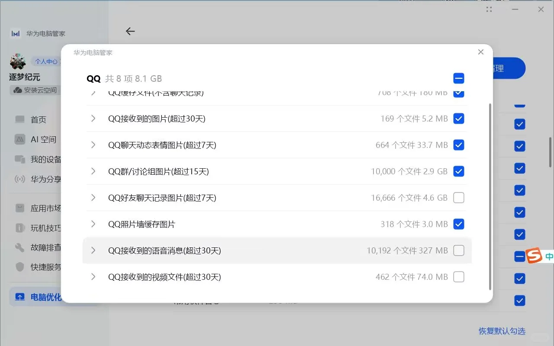The height and width of the screenshot is (346, 554).
Task: Click the size text 664 个文件 33.7 MB
Action: (412, 145)
